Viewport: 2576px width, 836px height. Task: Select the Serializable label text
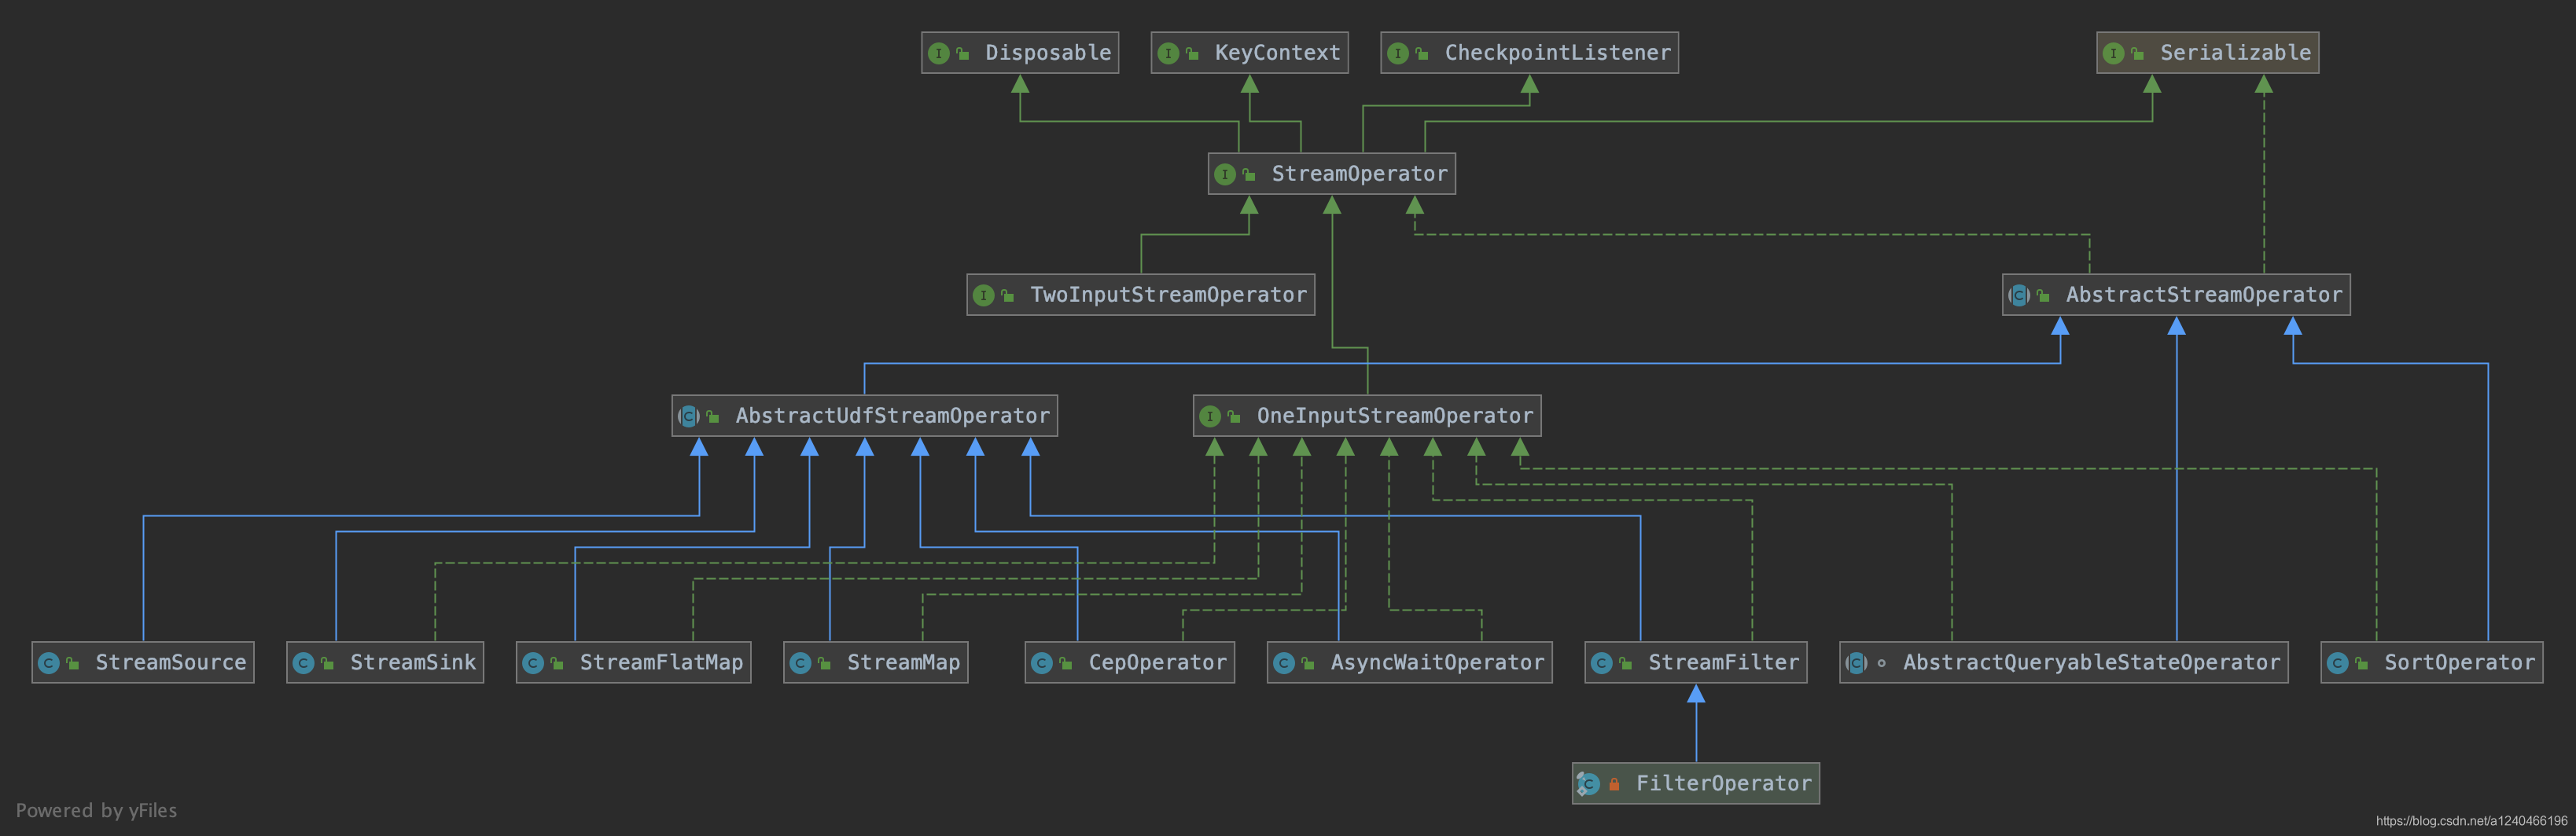[2235, 53]
